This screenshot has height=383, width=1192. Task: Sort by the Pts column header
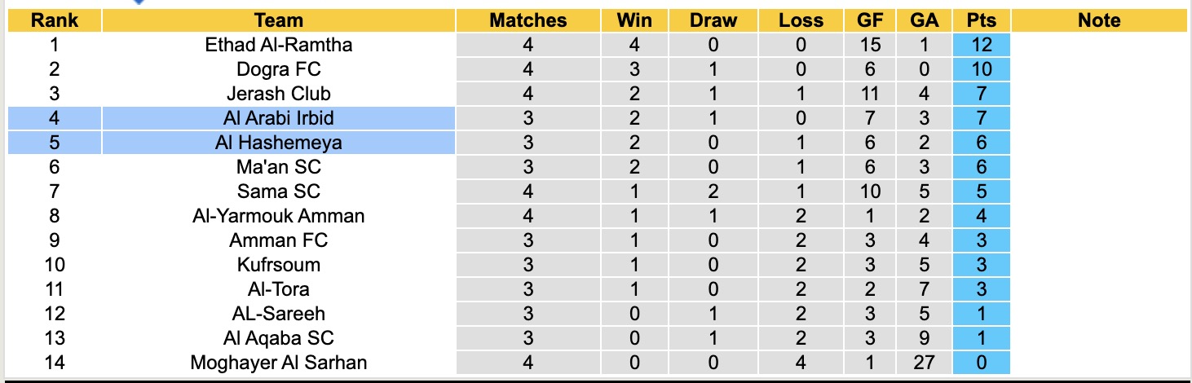981,20
